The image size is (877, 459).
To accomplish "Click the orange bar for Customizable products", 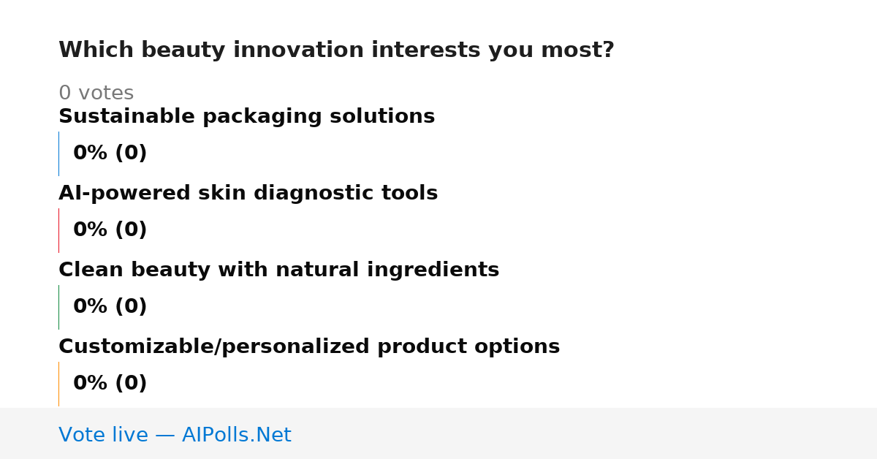I will tap(58, 384).
